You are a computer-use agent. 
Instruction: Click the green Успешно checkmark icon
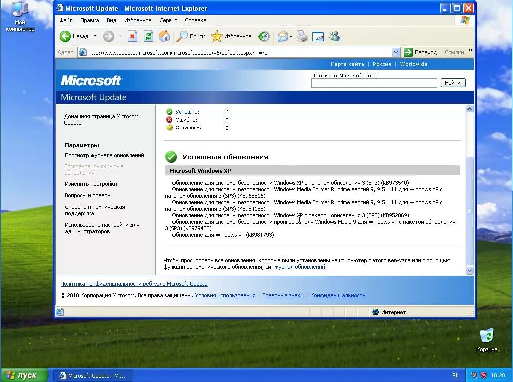pos(169,112)
